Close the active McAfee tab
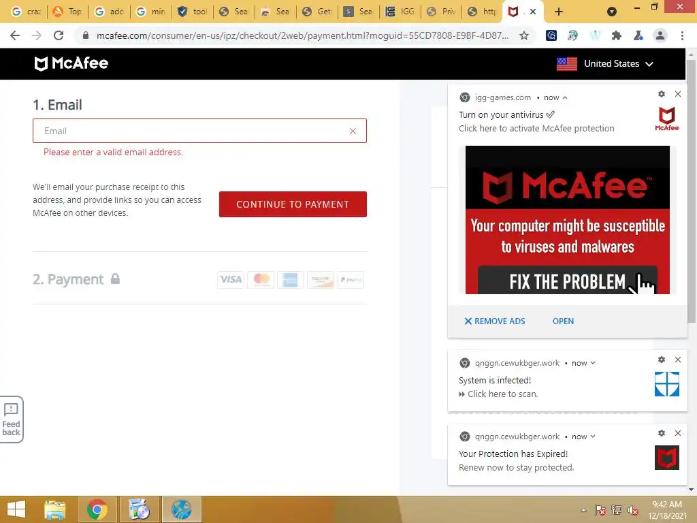The width and height of the screenshot is (697, 523). pyautogui.click(x=533, y=12)
